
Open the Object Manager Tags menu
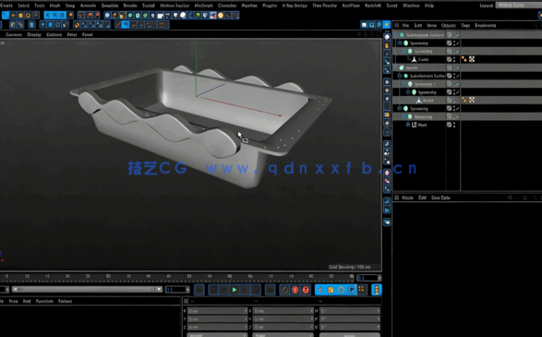(465, 25)
